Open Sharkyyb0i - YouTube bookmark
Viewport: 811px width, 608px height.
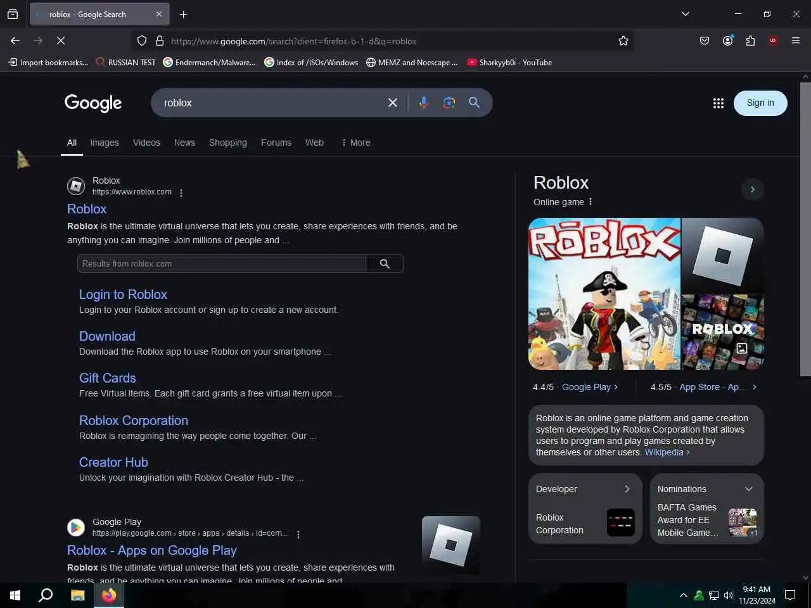[509, 62]
